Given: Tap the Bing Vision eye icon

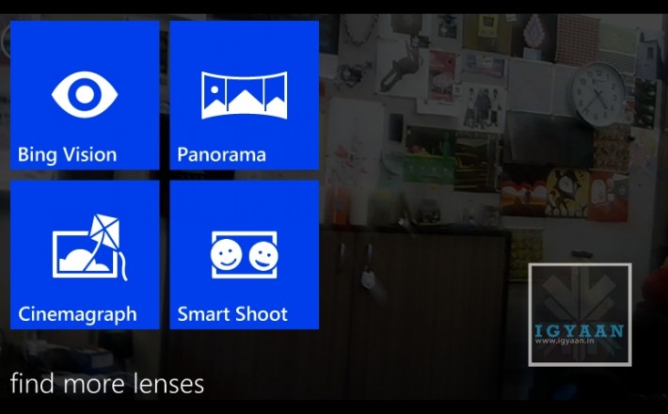Looking at the screenshot, I should [x=85, y=94].
